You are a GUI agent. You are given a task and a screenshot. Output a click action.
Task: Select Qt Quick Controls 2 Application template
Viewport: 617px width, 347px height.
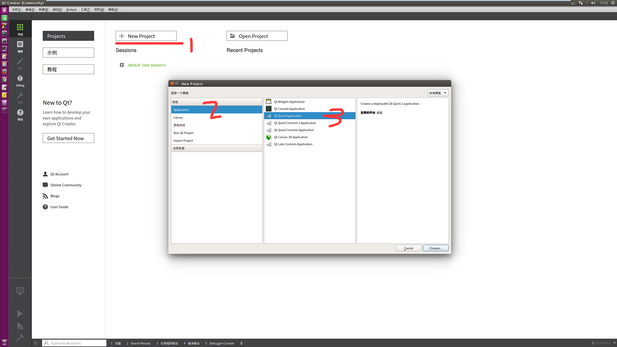click(310, 123)
